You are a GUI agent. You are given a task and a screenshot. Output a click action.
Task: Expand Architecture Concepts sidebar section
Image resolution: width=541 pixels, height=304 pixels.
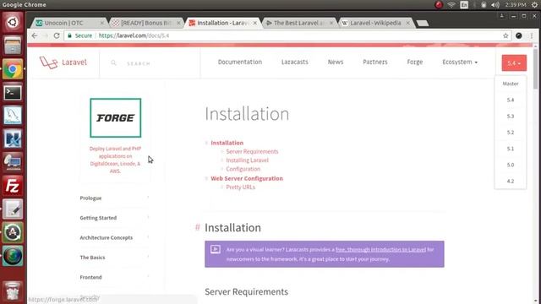coord(115,237)
